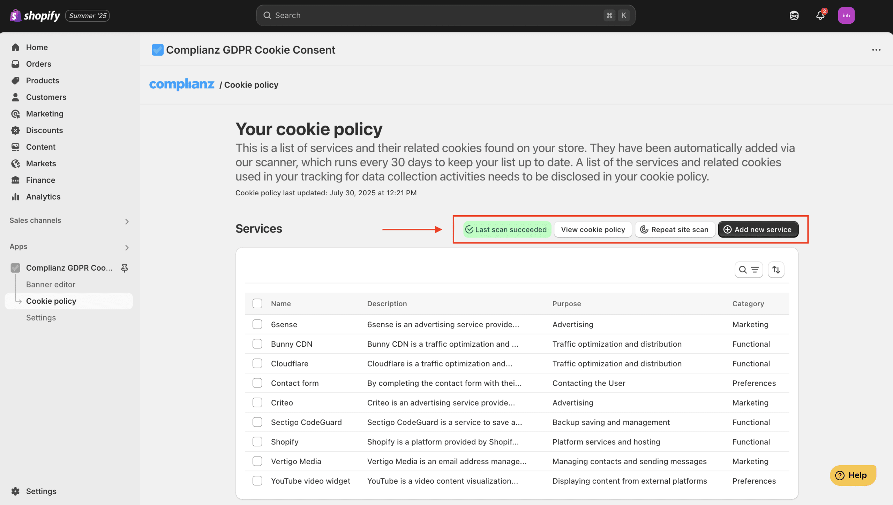Check the Cloudflare row checkbox
Viewport: 893px width, 505px height.
pyautogui.click(x=257, y=363)
